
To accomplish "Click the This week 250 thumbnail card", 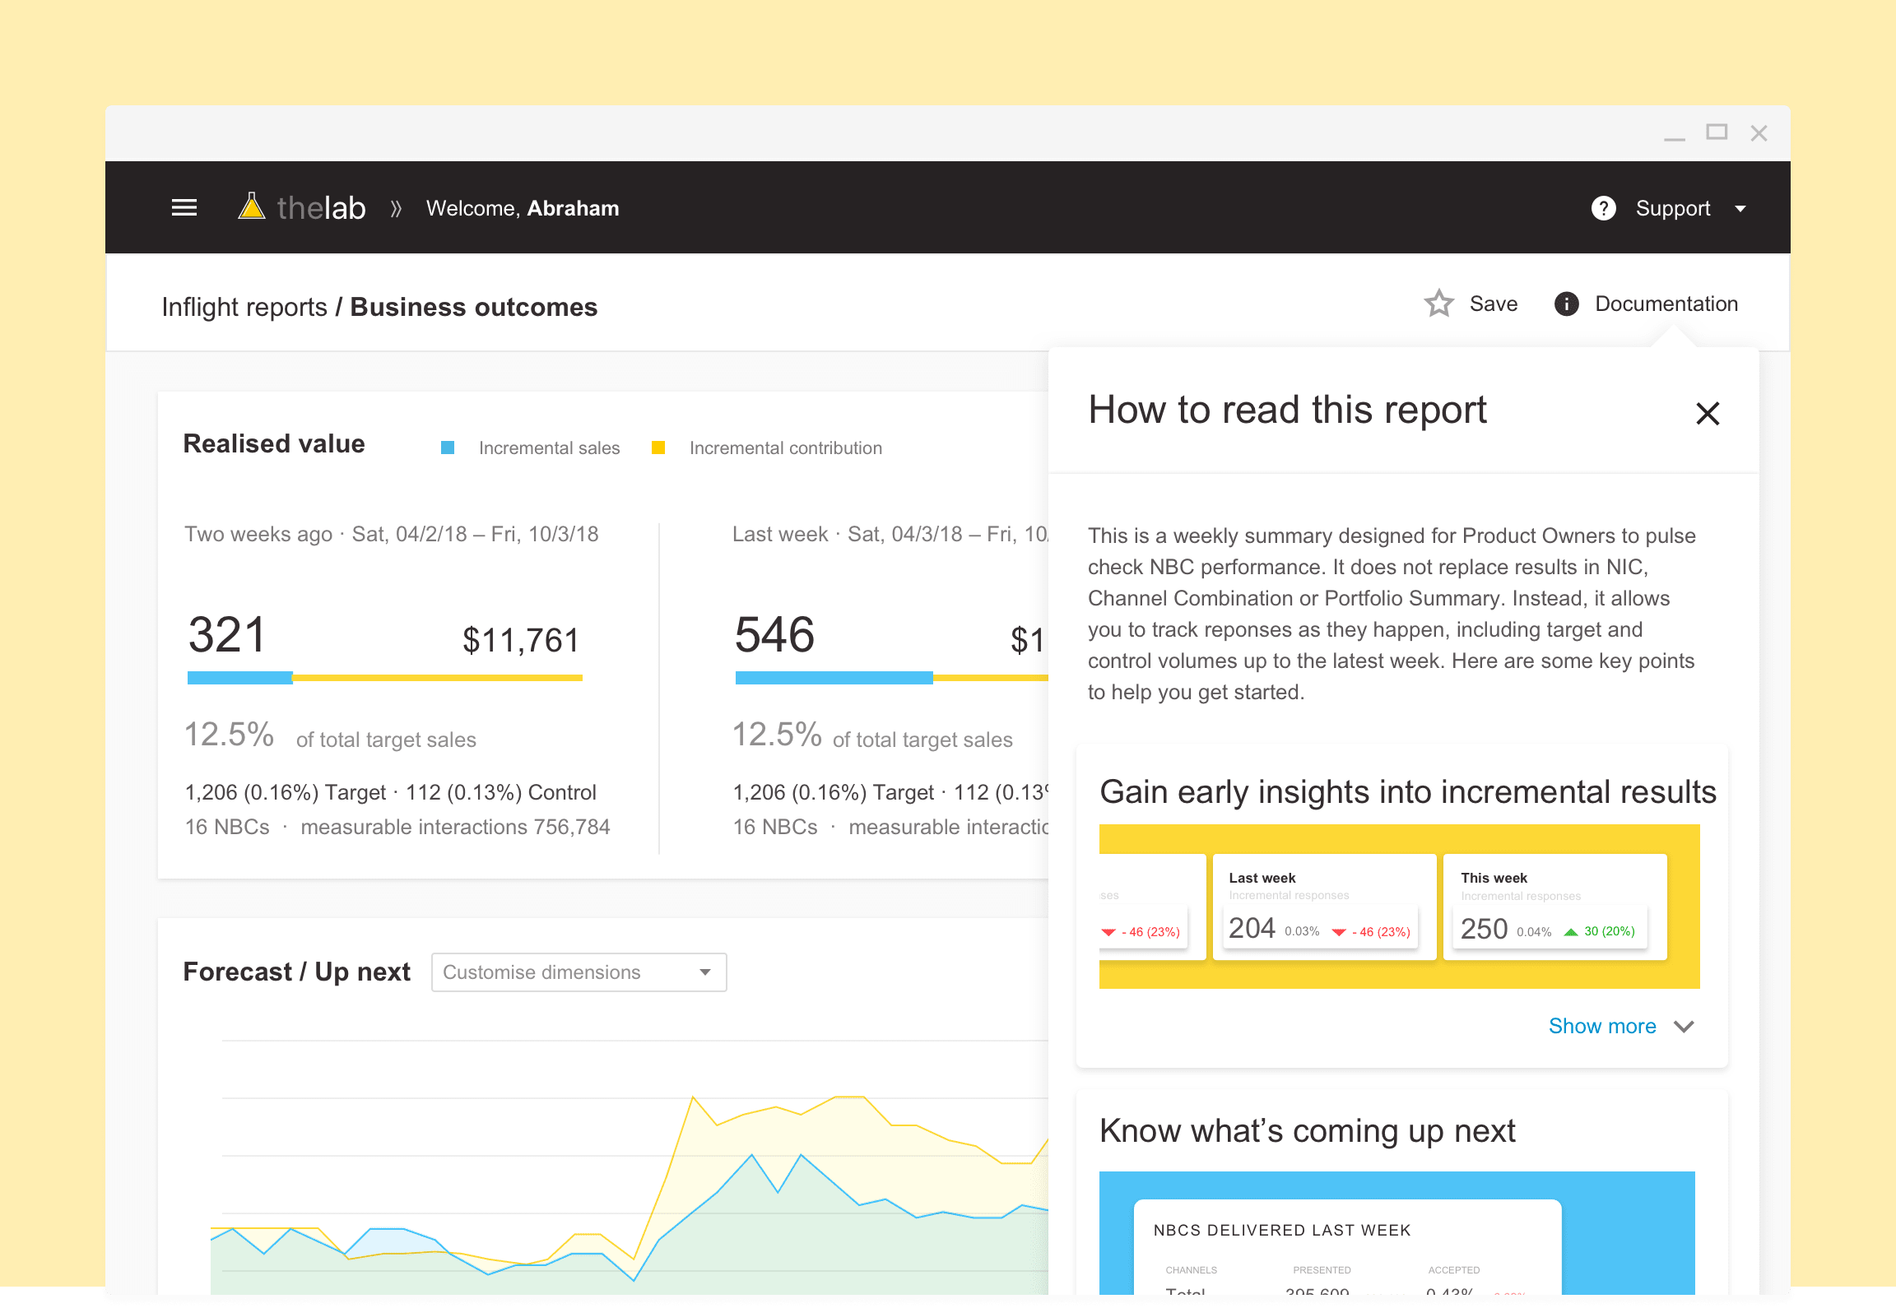I will click(1555, 907).
